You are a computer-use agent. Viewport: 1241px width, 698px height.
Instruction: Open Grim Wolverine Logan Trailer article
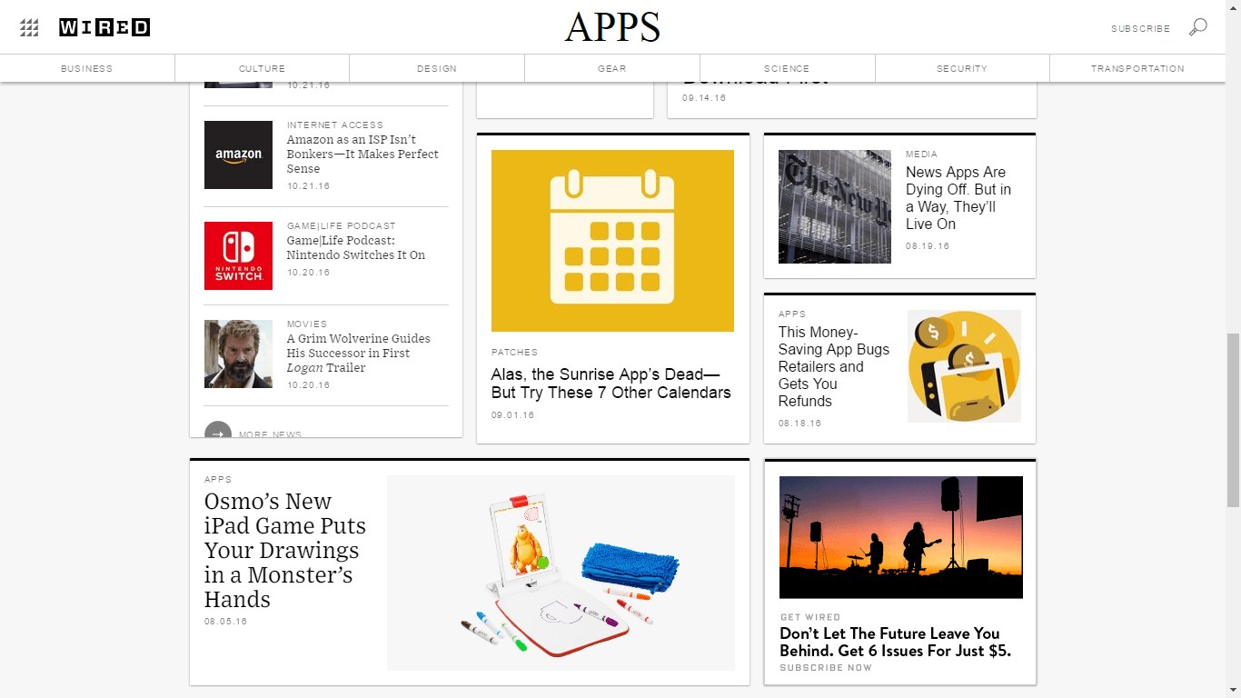tap(359, 353)
